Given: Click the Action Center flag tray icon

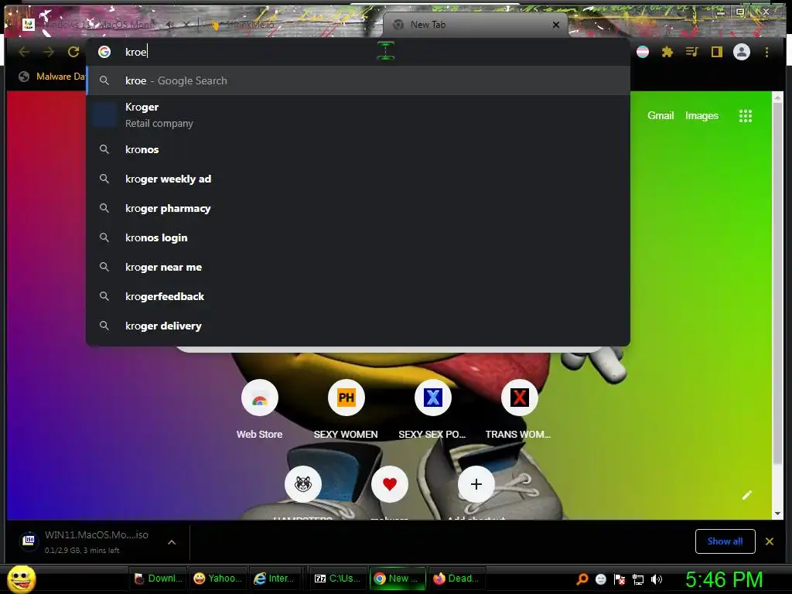Looking at the screenshot, I should click(620, 579).
